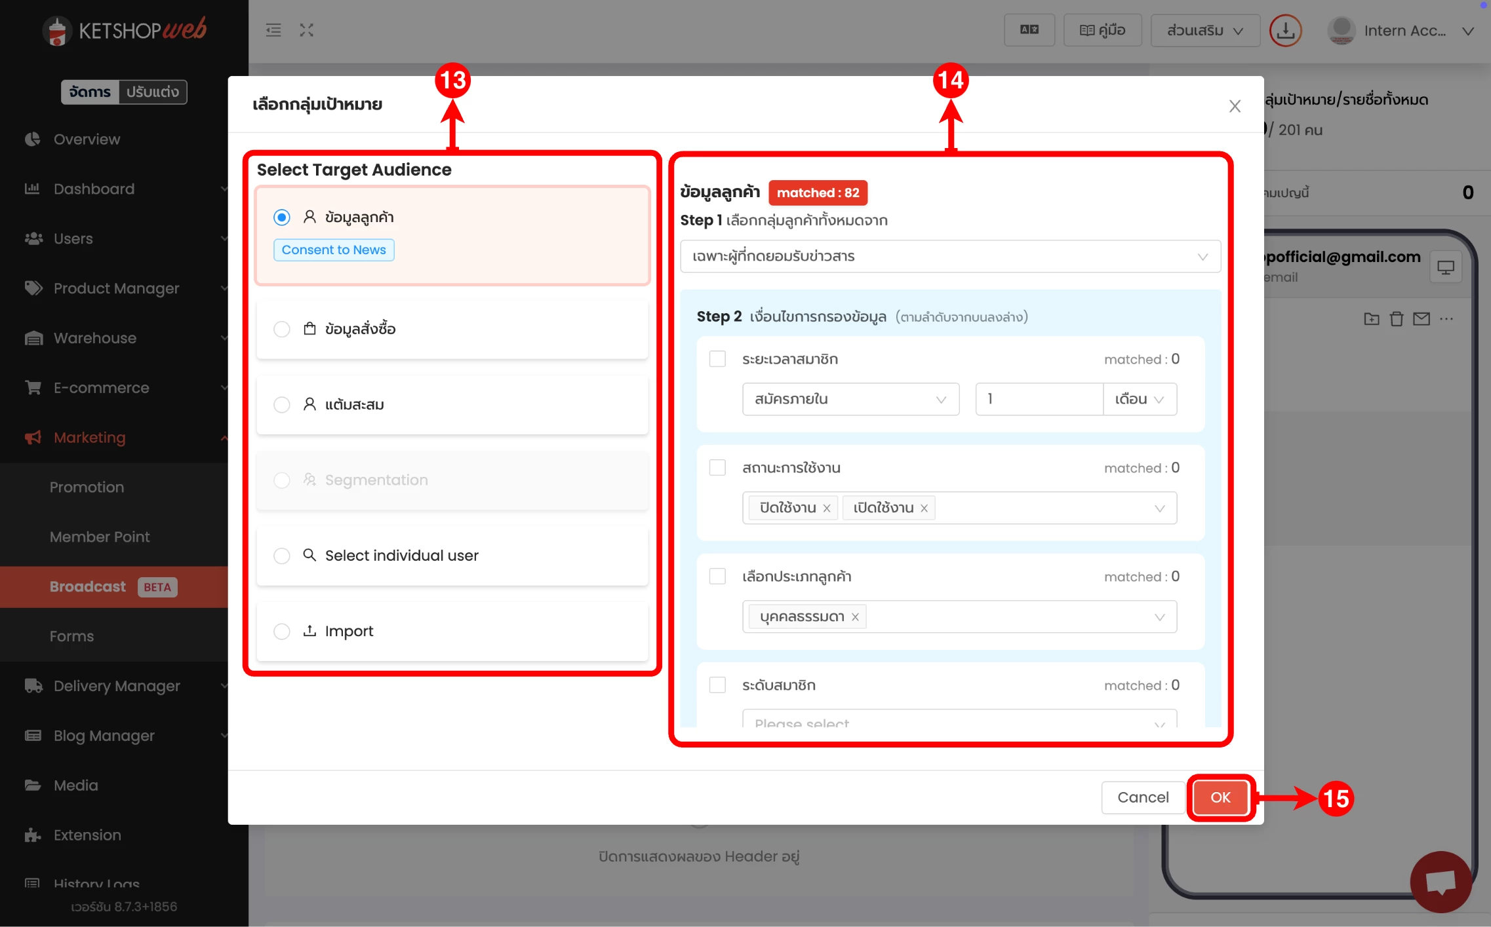
Task: Open Member Point in sidebar
Action: click(x=100, y=537)
